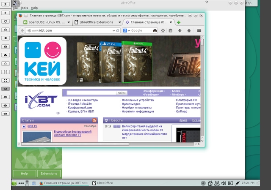Open the 3D-видео и мониторы section
The image size is (271, 190).
[x=83, y=100]
